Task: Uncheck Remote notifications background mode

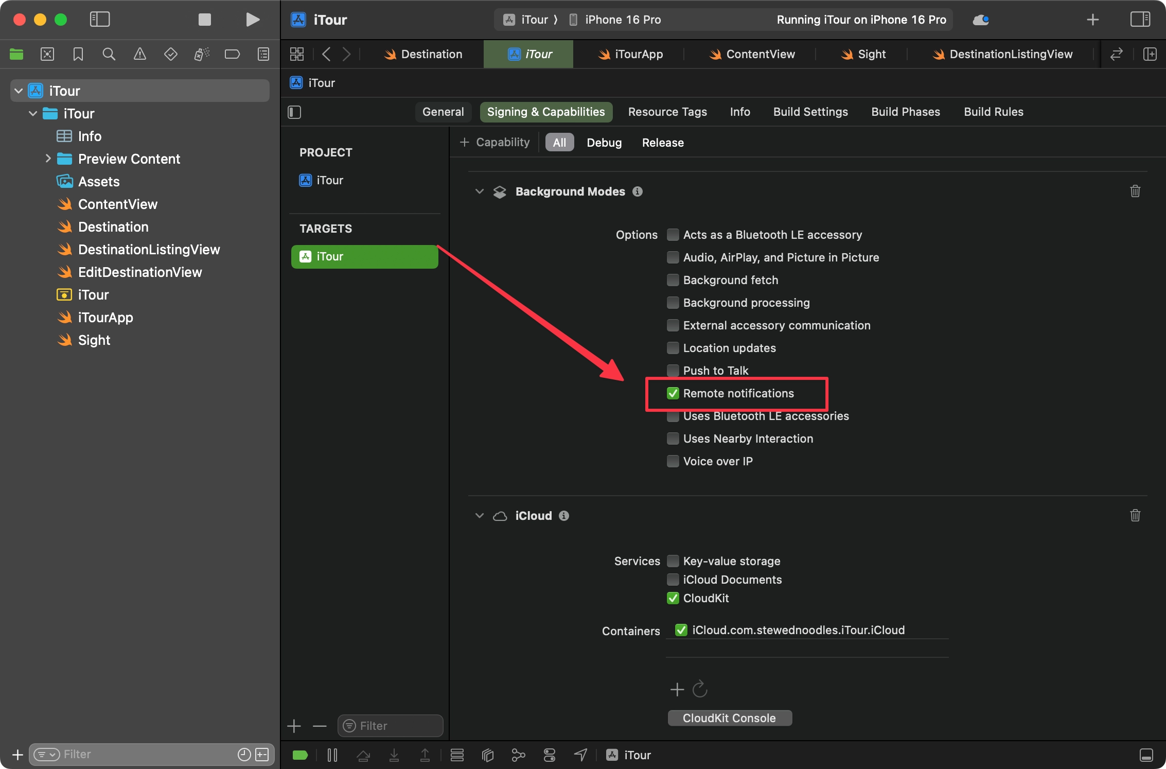Action: [x=673, y=393]
